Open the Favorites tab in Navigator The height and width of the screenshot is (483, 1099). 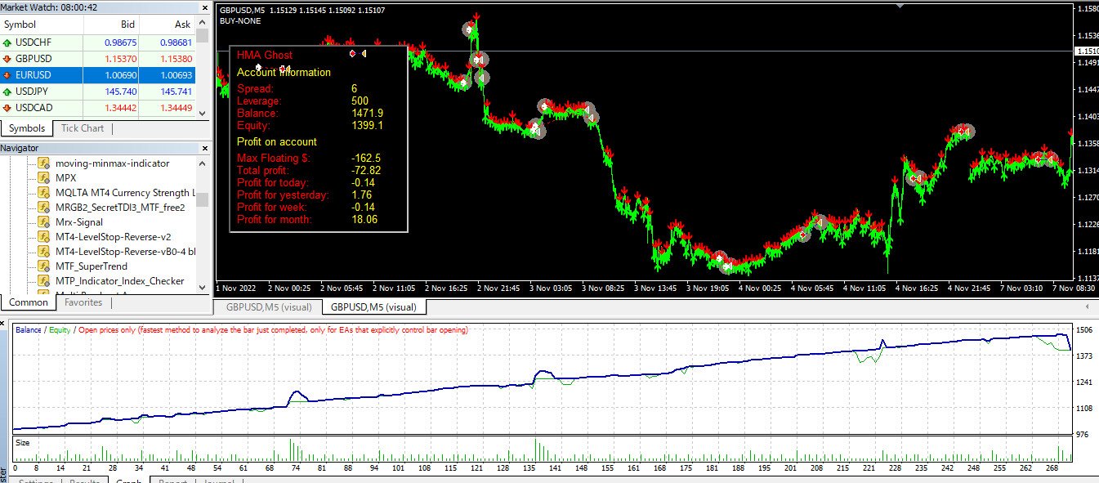tap(83, 302)
